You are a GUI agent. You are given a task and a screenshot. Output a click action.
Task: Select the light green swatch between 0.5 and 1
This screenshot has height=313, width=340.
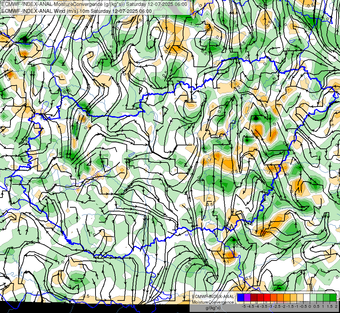click(320, 297)
